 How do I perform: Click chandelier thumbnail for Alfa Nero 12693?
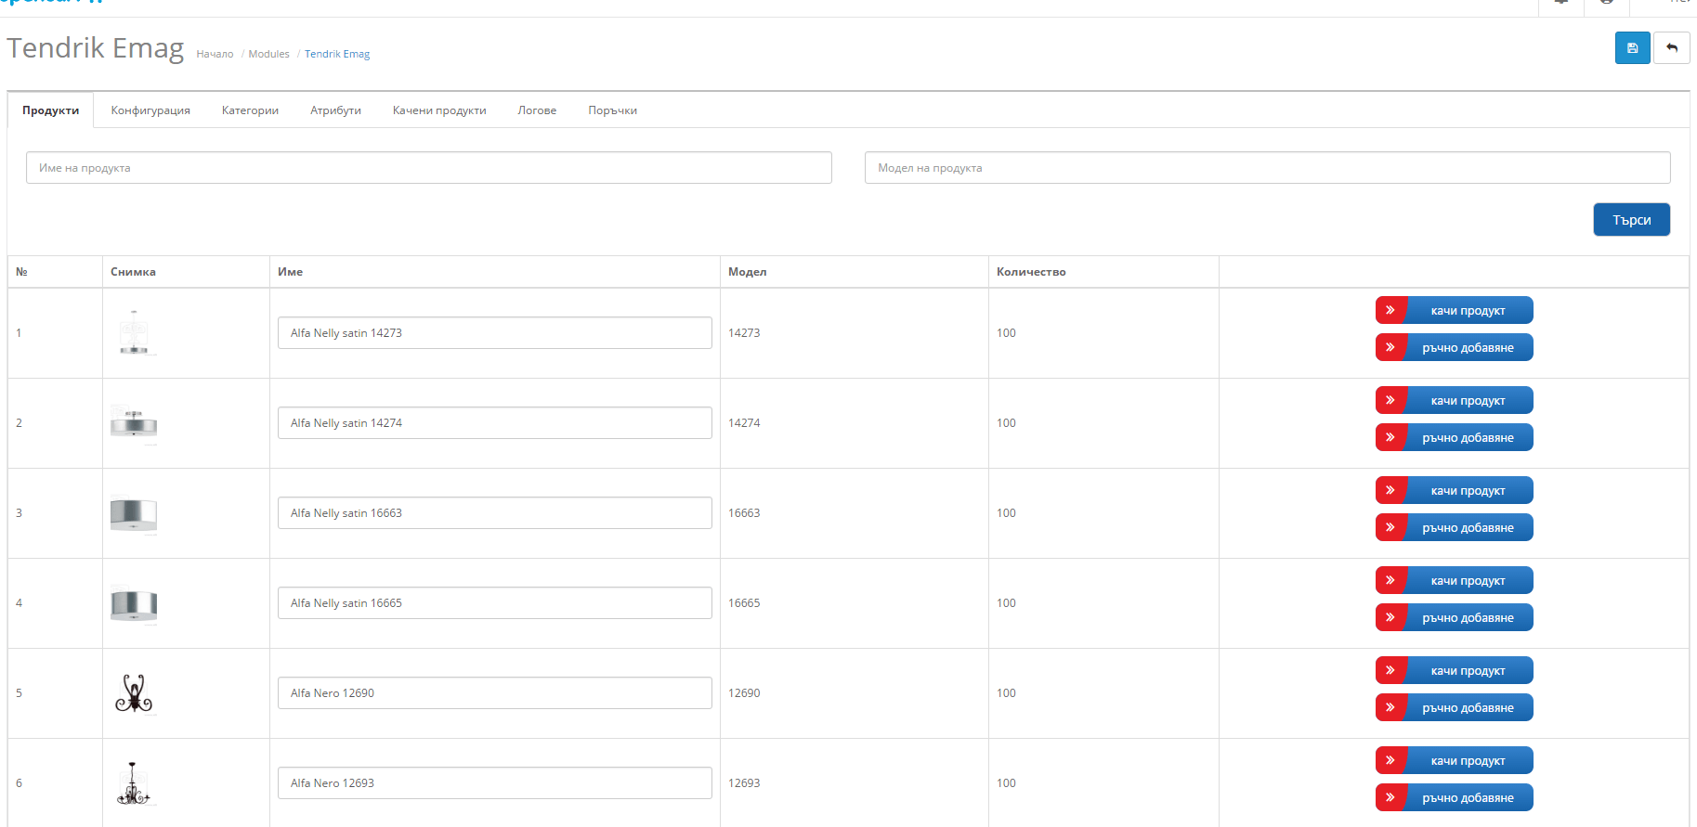(134, 783)
